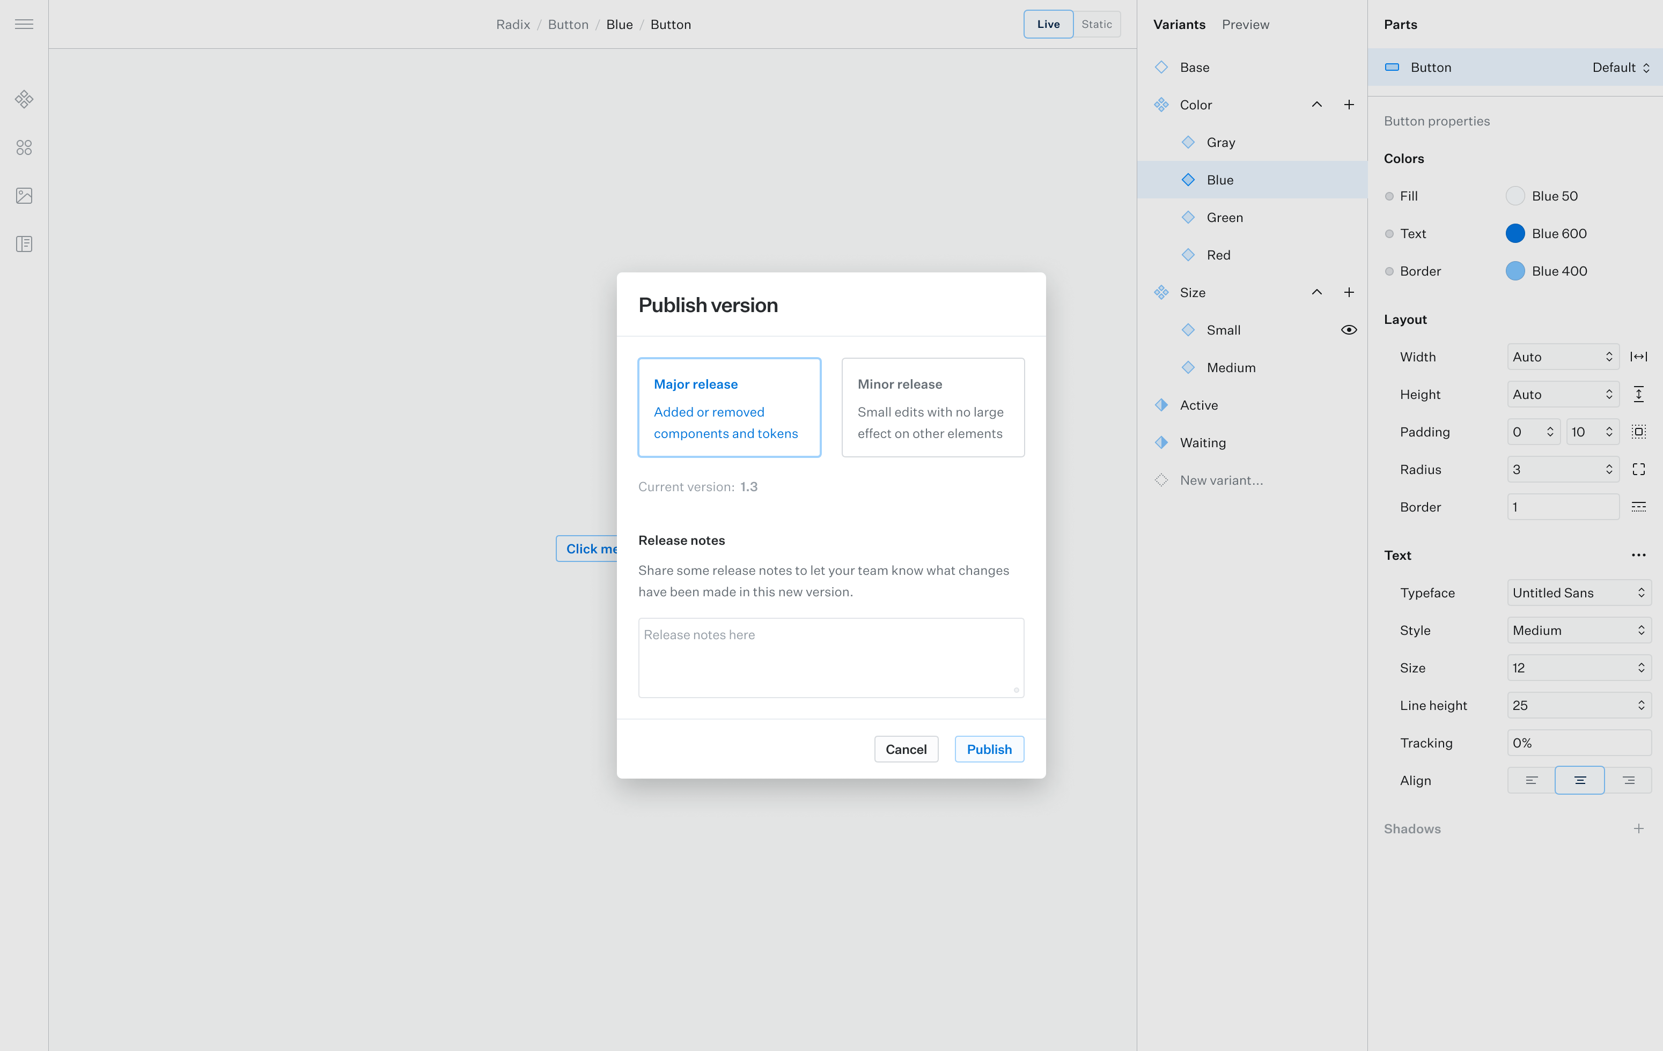Screen dimensions: 1663x1051
Task: Select the Minor release option card
Action: point(932,408)
